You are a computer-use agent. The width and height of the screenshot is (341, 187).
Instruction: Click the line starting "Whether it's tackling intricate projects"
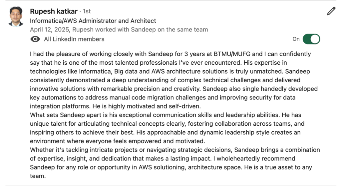click(175, 150)
